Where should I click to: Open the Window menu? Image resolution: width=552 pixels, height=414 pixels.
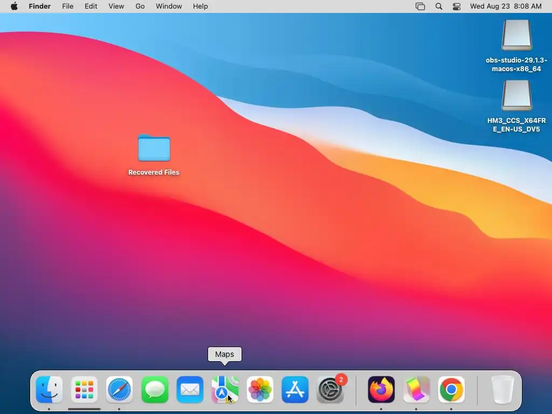(169, 6)
